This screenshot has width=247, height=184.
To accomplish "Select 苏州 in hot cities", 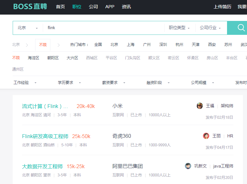I will click(x=228, y=45).
